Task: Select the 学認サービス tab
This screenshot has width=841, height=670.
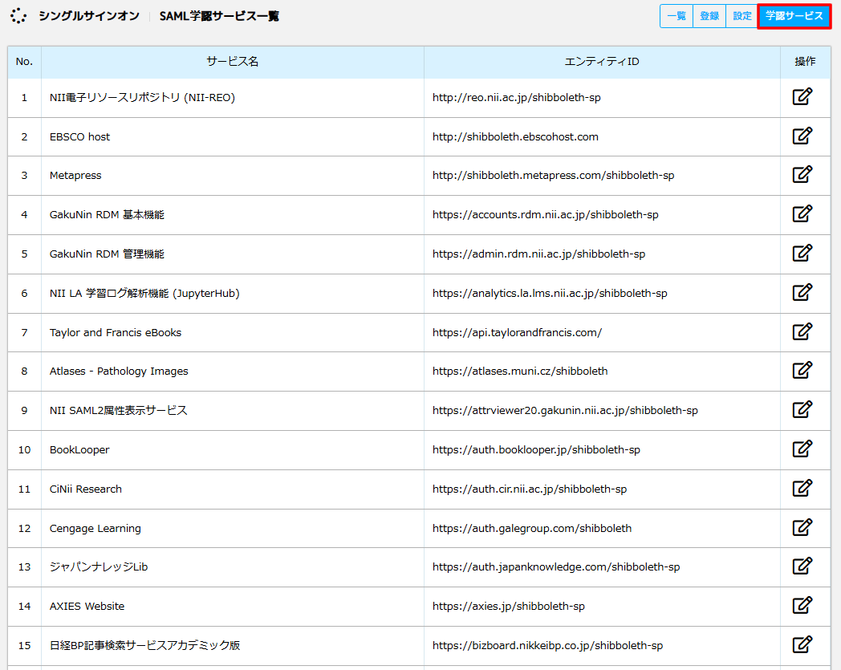Action: [794, 16]
